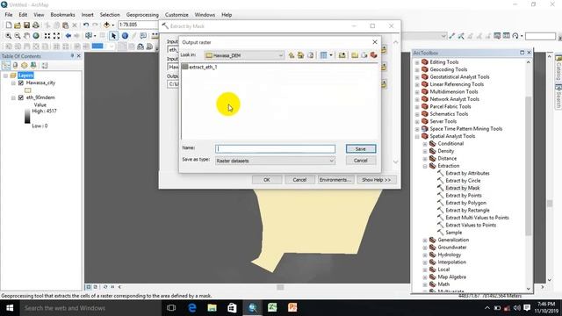Collapse the Extraction toolset
Screen dimensions: 562x316
[x=425, y=166]
